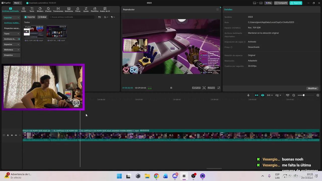Open the preview axis dropdown

pyautogui.click(x=278, y=95)
